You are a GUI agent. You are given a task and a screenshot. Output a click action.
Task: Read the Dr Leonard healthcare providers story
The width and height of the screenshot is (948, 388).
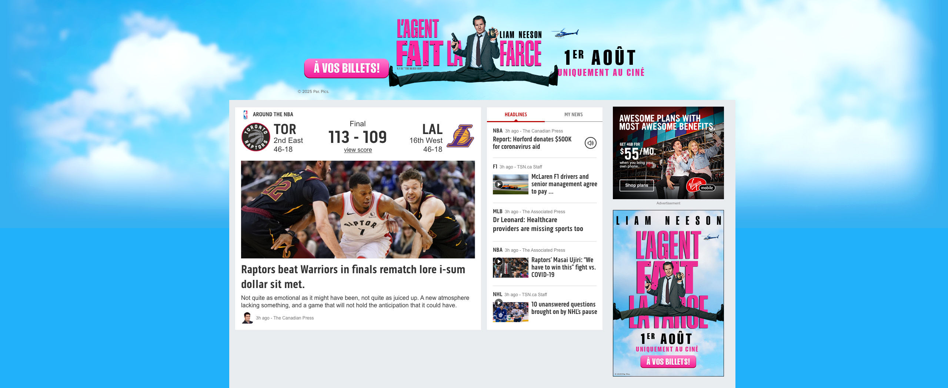pyautogui.click(x=538, y=224)
